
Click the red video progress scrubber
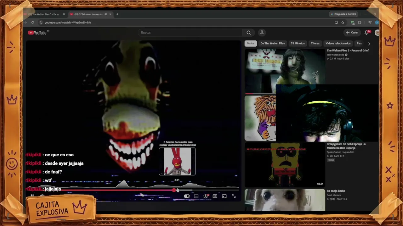click(174, 190)
